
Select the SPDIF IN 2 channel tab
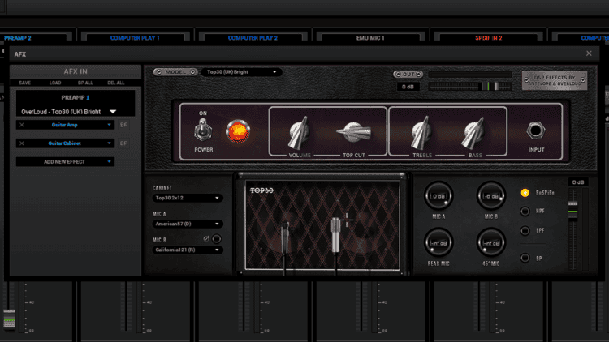(x=488, y=38)
